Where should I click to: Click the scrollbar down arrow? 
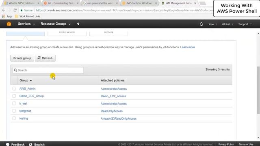click(x=258, y=138)
